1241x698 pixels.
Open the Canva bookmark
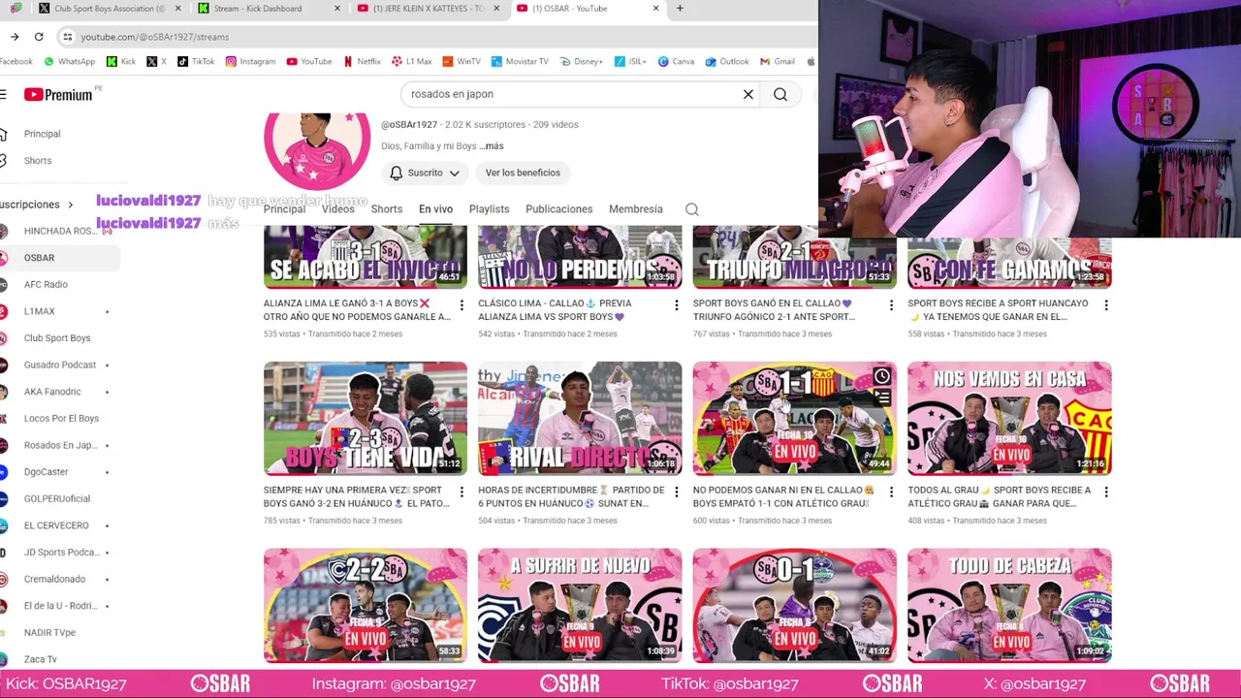[x=676, y=61]
